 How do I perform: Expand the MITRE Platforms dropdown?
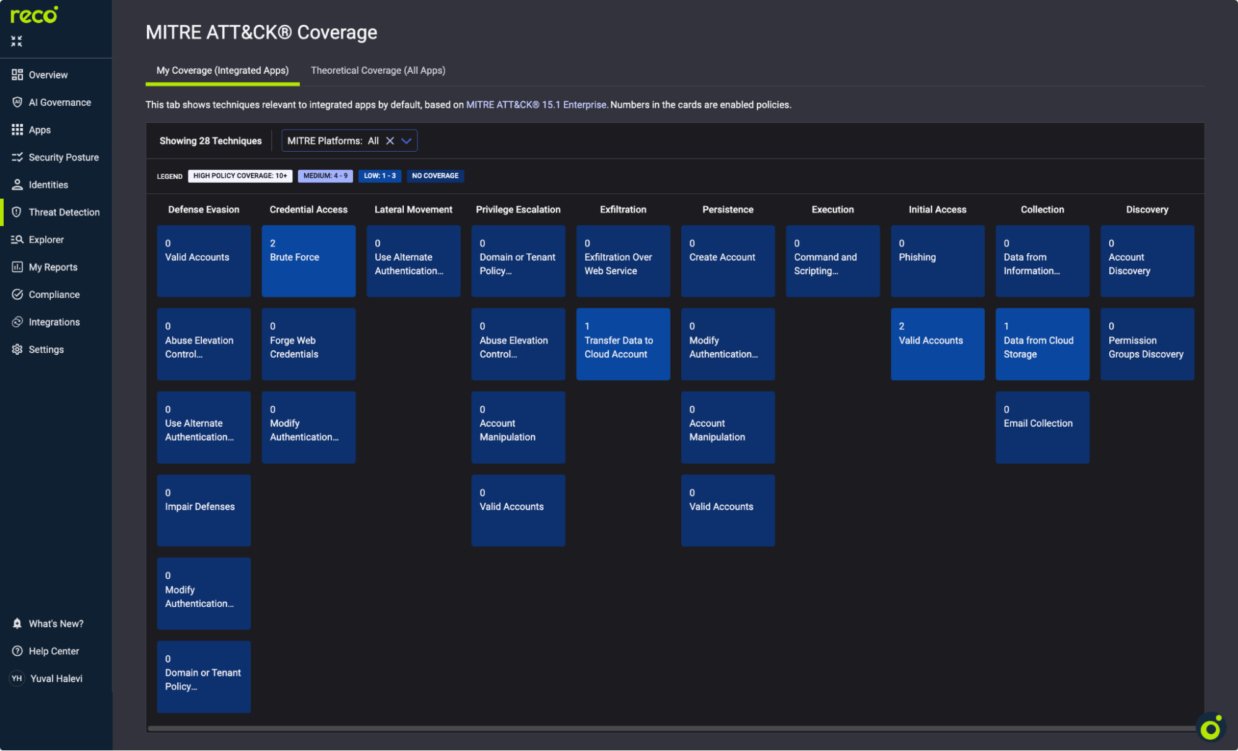click(407, 141)
